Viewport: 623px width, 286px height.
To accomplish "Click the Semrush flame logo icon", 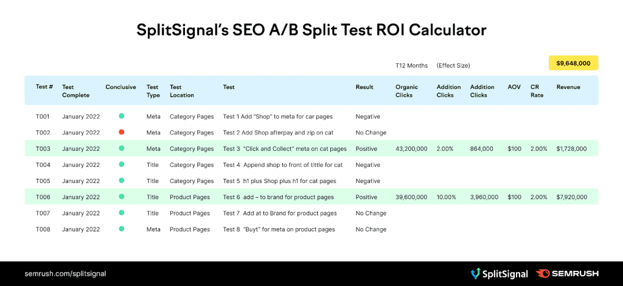I will point(543,274).
